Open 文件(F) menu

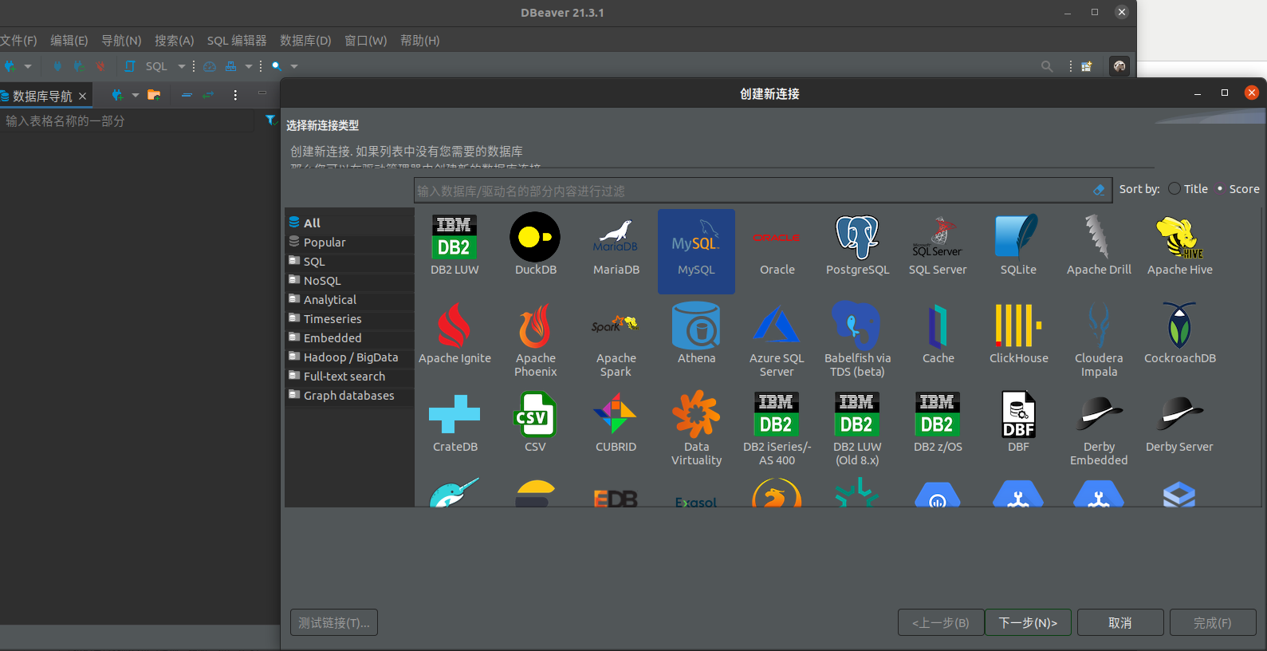pyautogui.click(x=18, y=41)
